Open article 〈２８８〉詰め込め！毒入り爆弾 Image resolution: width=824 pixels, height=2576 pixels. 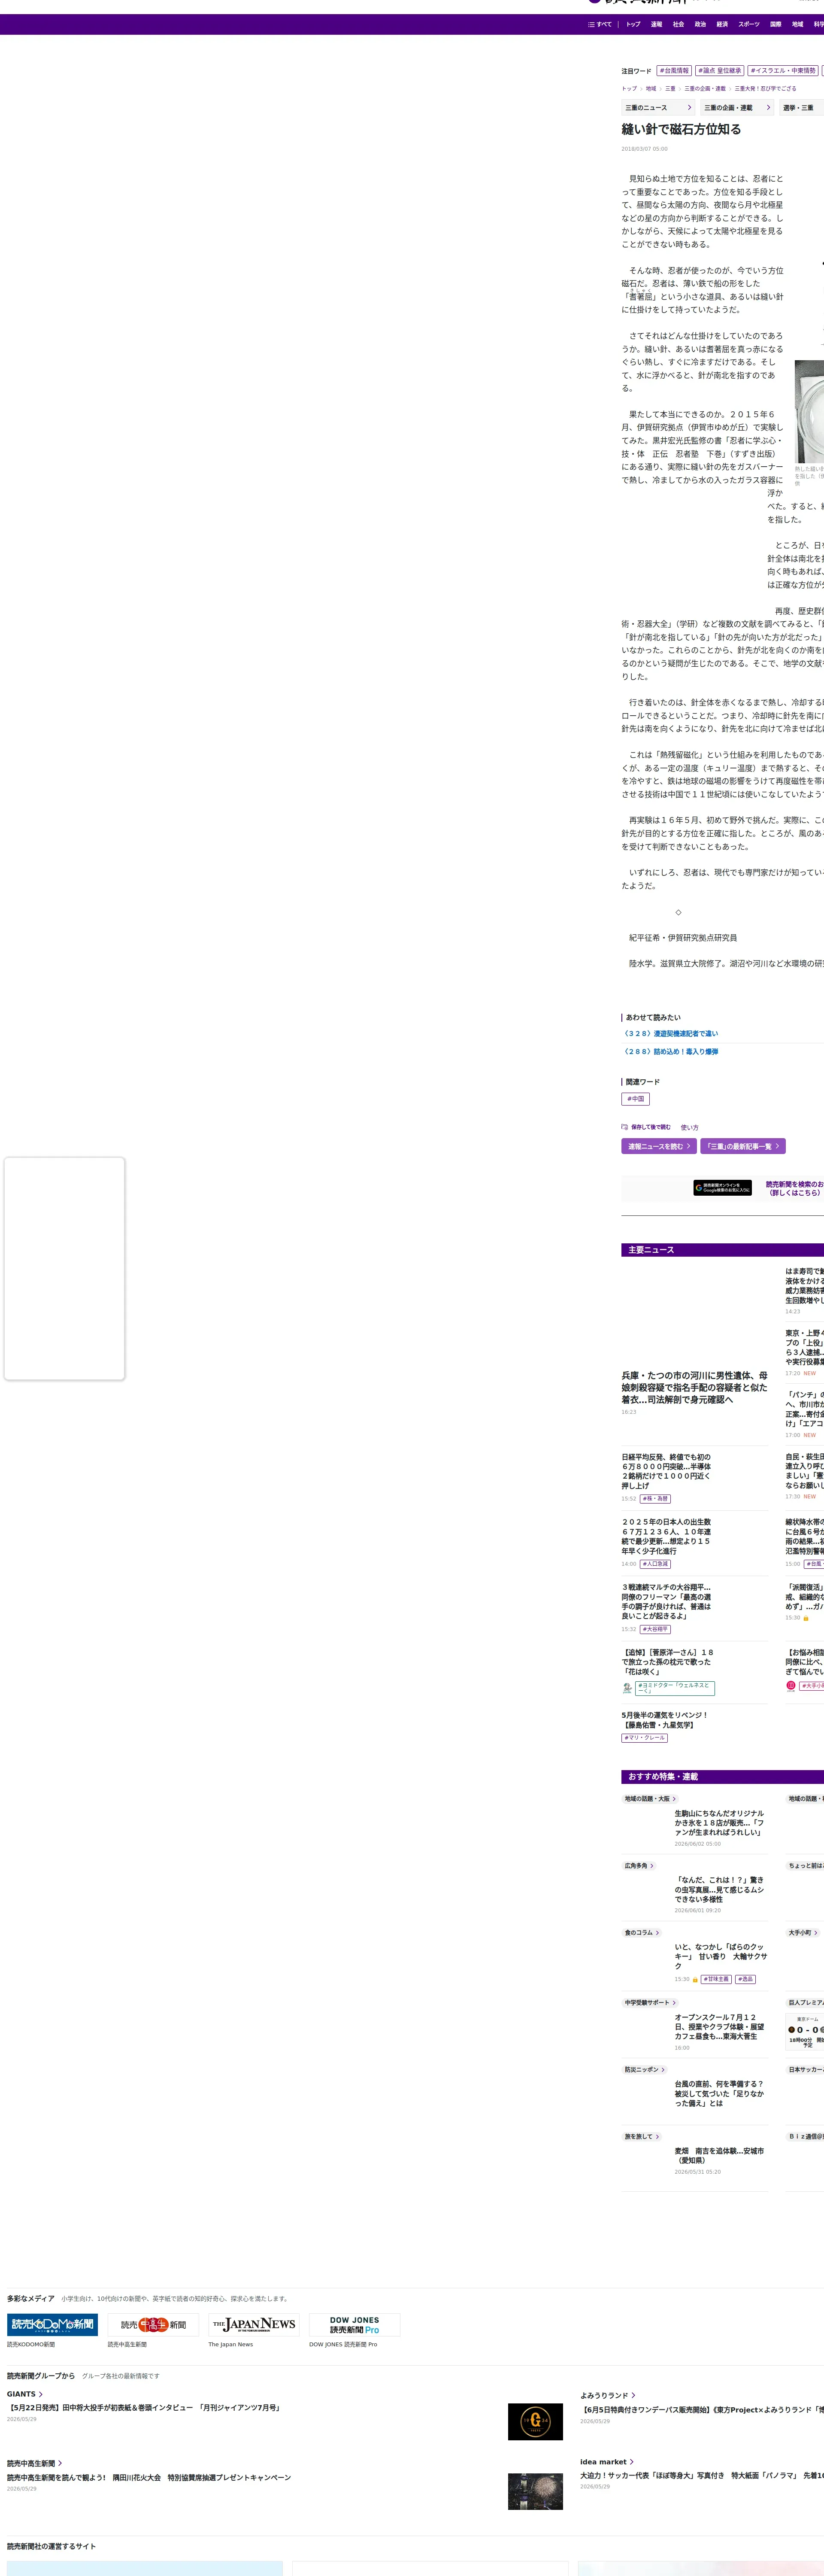tap(670, 1052)
